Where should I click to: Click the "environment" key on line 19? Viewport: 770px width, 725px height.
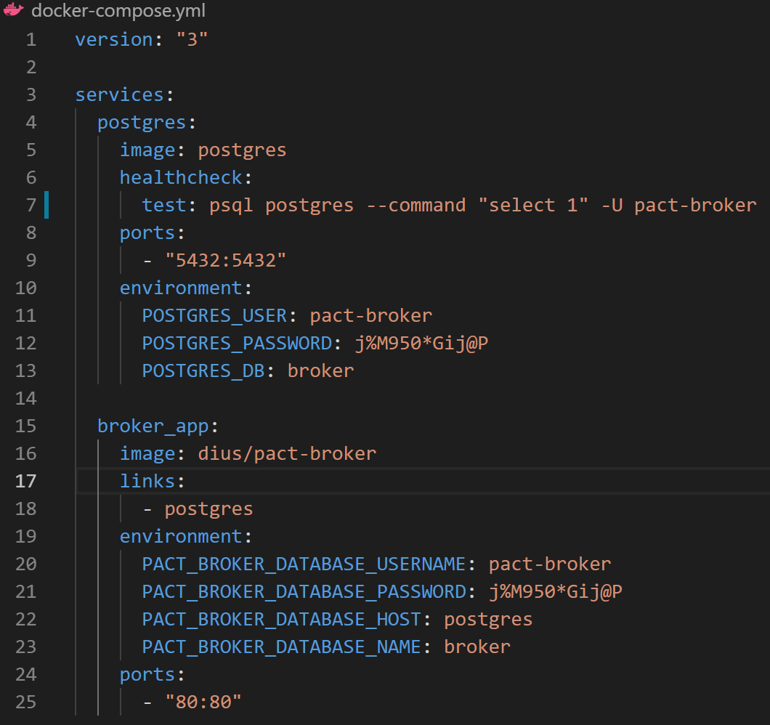(x=181, y=536)
